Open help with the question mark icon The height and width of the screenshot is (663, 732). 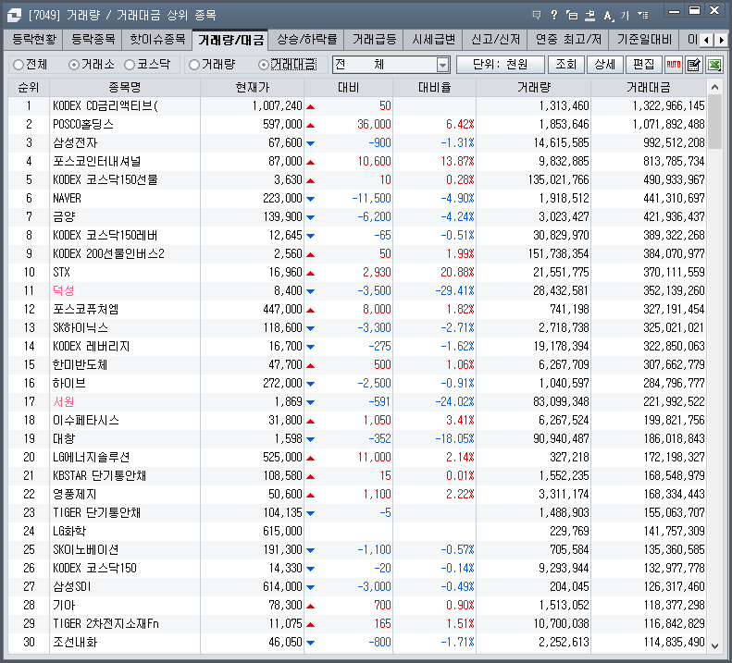point(553,16)
